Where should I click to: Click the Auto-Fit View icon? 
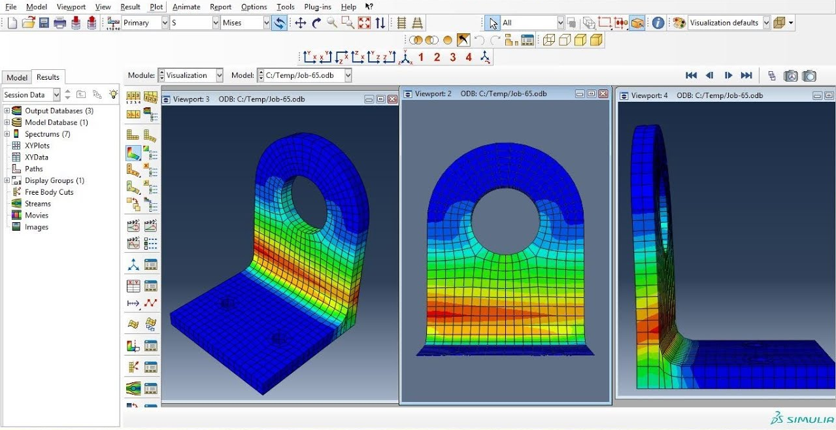(x=364, y=23)
